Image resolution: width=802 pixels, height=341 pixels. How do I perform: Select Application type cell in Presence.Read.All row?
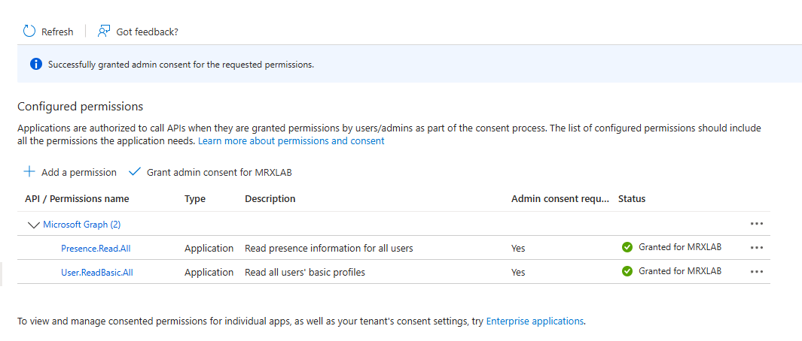(209, 249)
